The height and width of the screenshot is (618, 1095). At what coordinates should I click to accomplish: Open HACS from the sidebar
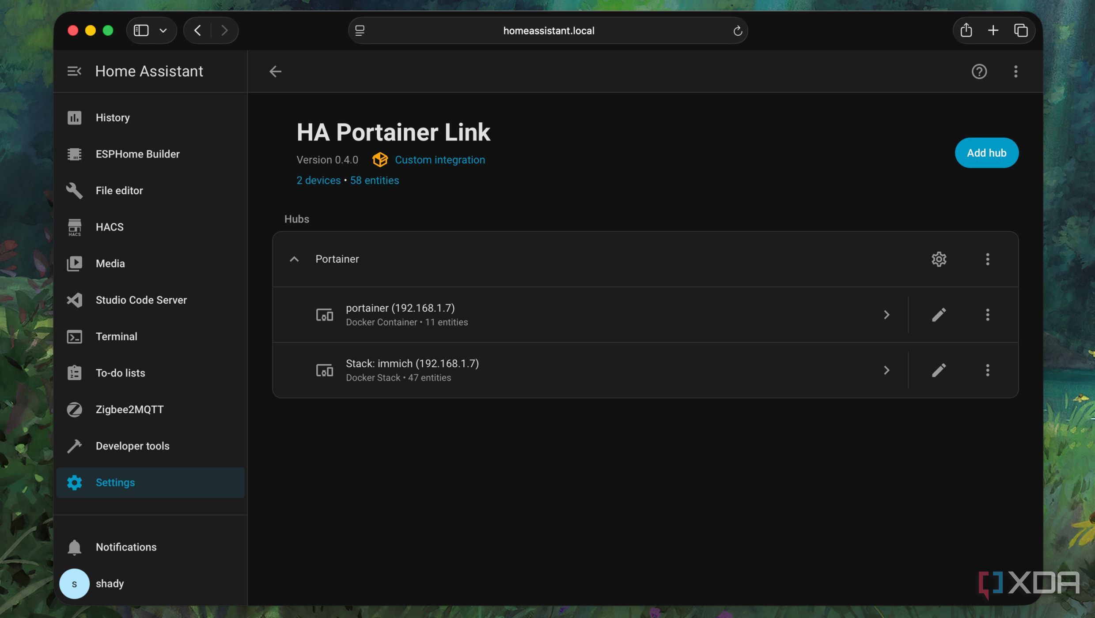110,227
